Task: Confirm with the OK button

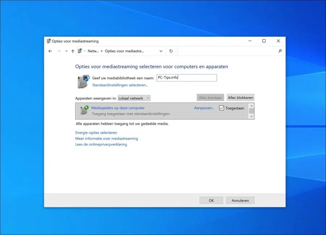Action: click(211, 201)
